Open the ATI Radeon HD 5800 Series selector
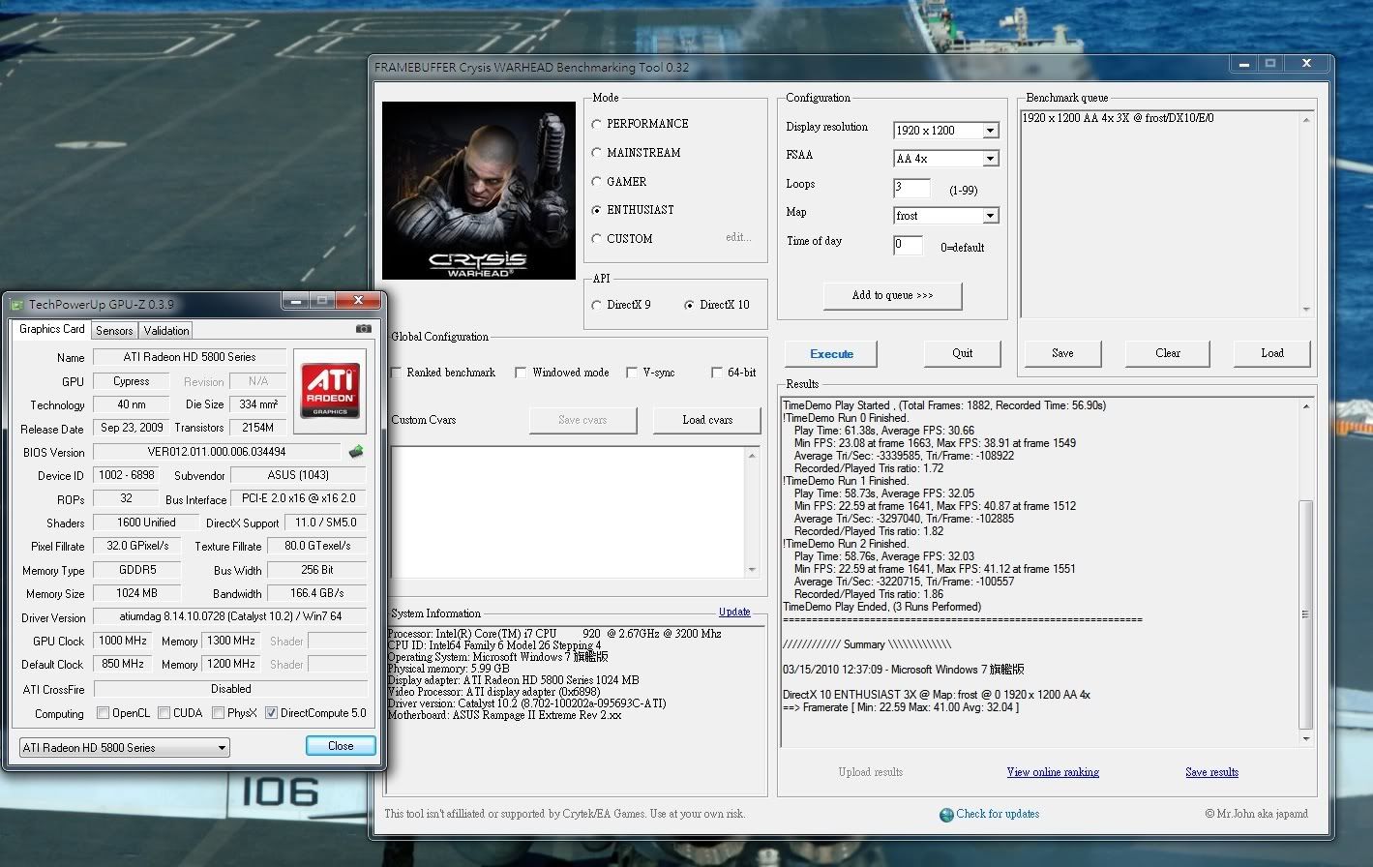Viewport: 1373px width, 867px height. (125, 748)
